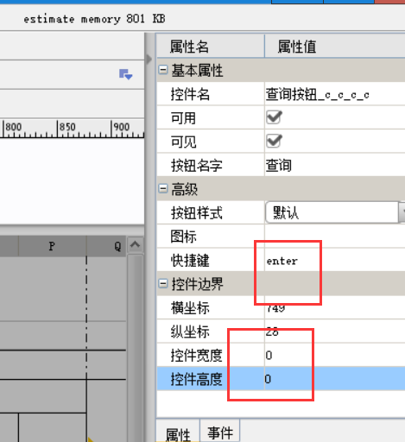Edit the 控件宽度 value 0
The width and height of the screenshot is (405, 442).
point(335,355)
